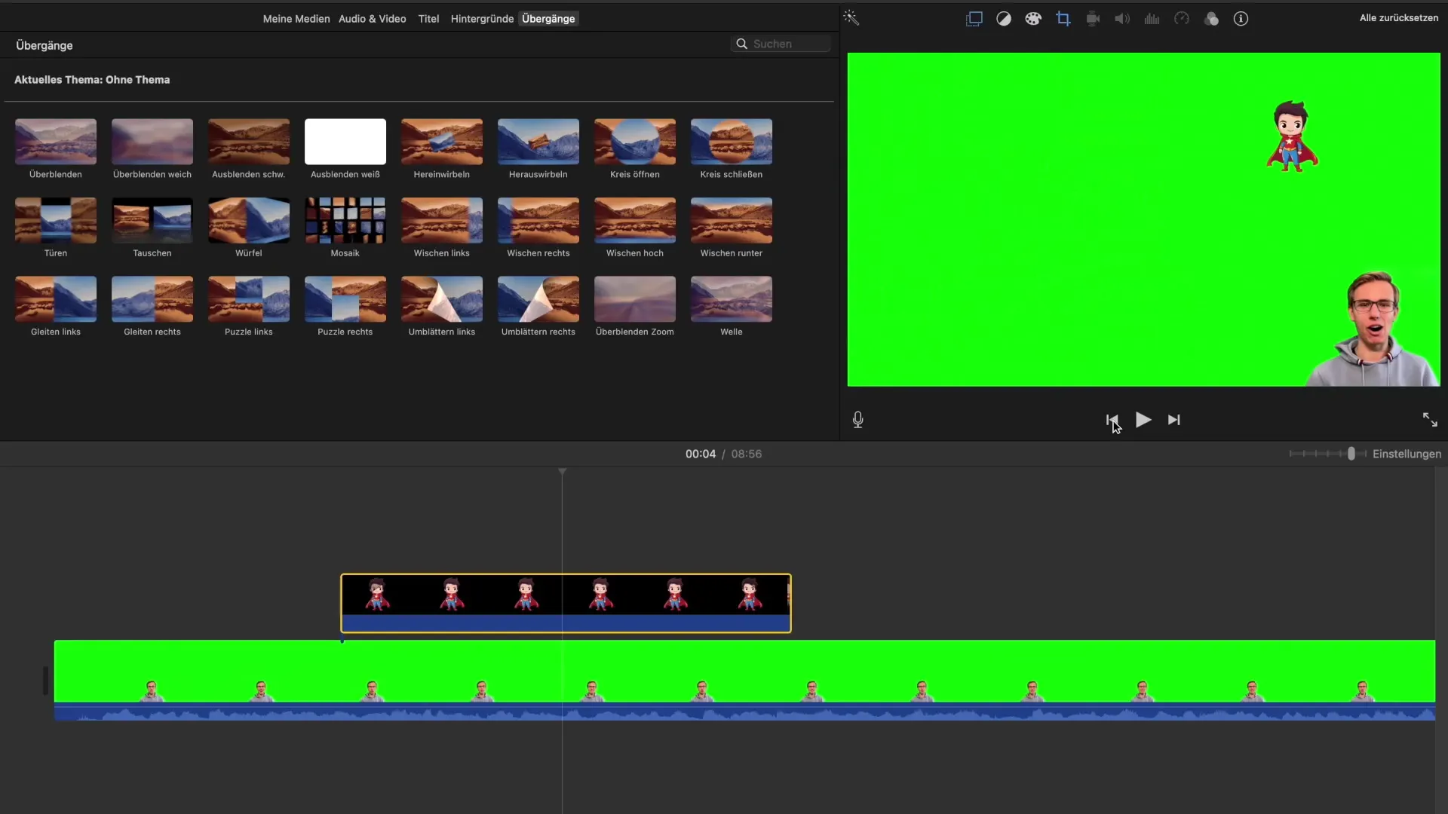Screen dimensions: 1448x814
Task: Open the Titel tab
Action: click(x=428, y=19)
